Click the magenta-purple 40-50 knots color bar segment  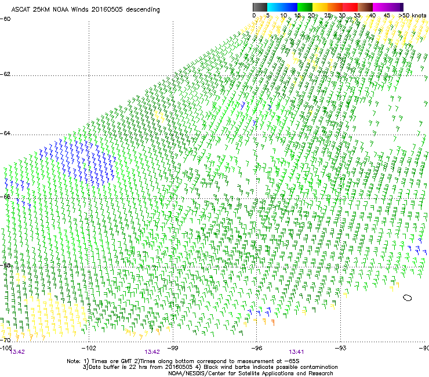point(388,7)
